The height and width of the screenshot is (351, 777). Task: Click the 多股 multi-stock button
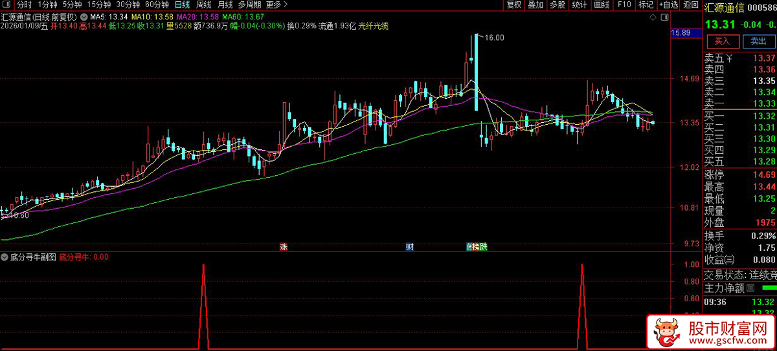click(557, 5)
